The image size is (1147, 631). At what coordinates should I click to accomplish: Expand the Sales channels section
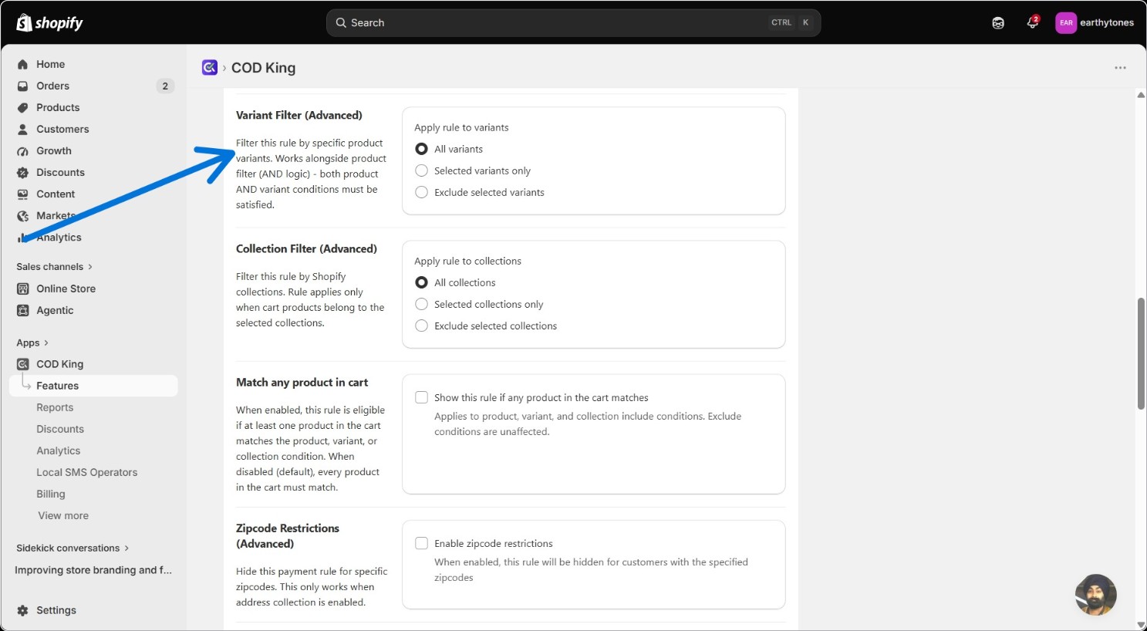click(55, 267)
